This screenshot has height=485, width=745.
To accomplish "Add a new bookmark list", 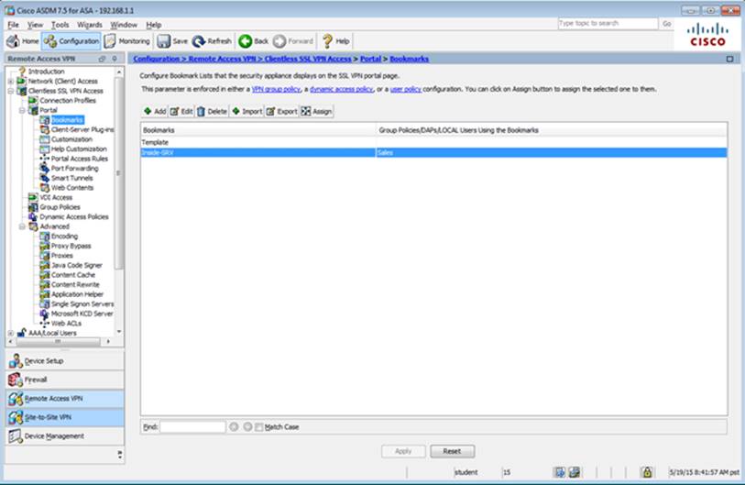I will (x=154, y=111).
